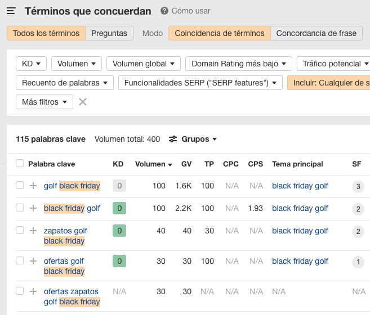370x315 pixels.
Task: Clear all filters with the X icon
Action: coord(83,102)
